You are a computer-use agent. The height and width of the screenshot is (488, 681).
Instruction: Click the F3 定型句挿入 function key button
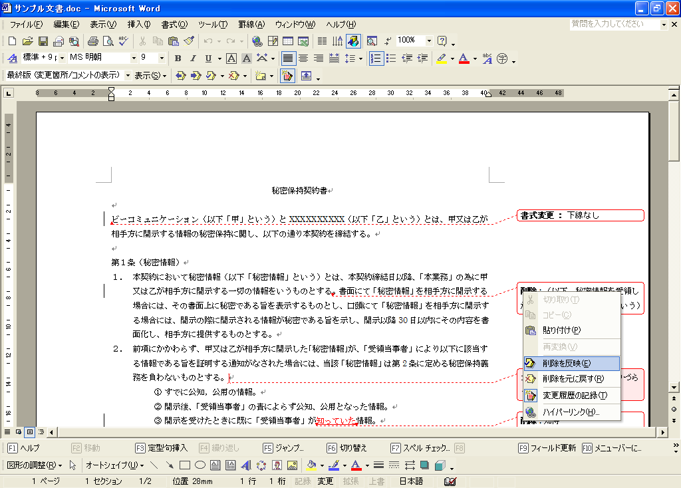click(x=163, y=448)
